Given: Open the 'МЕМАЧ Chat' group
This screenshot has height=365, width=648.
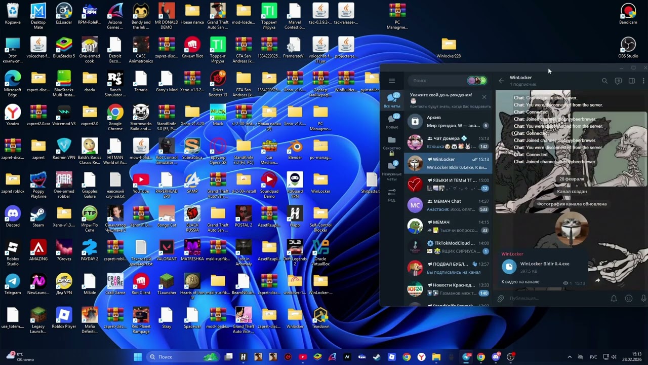Looking at the screenshot, I should tap(448, 205).
